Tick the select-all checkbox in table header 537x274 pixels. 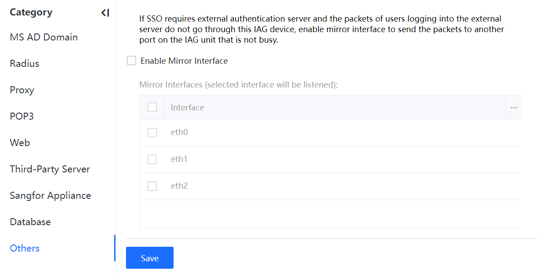152,107
